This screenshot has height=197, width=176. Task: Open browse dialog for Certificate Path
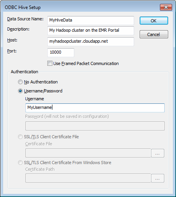click(158, 178)
